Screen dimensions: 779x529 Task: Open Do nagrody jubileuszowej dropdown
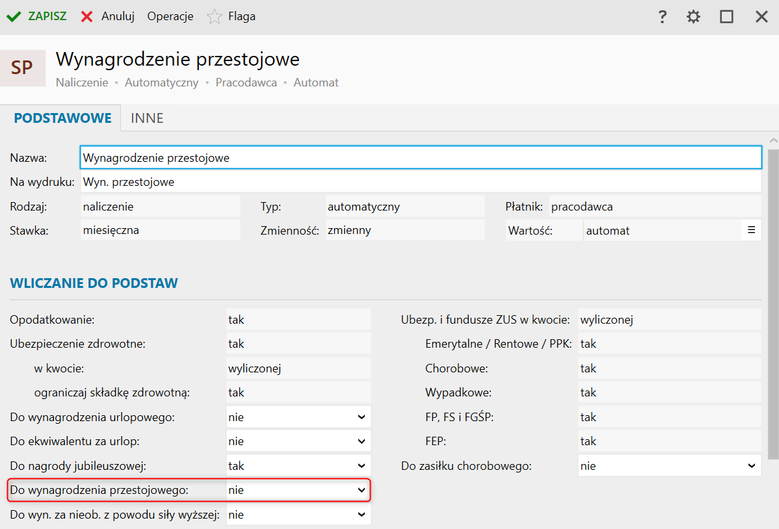click(298, 465)
